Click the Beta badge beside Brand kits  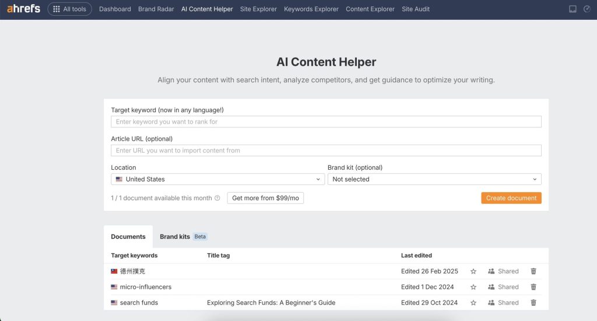click(x=200, y=237)
